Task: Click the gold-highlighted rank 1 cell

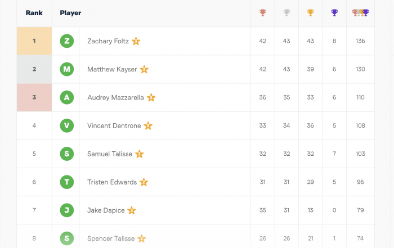Action: click(34, 41)
